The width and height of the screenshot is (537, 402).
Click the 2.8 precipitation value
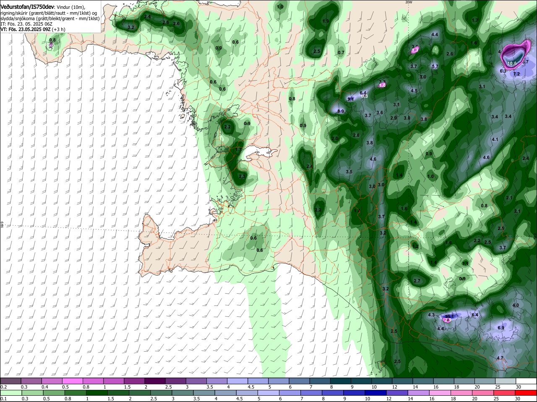pyautogui.click(x=356, y=135)
